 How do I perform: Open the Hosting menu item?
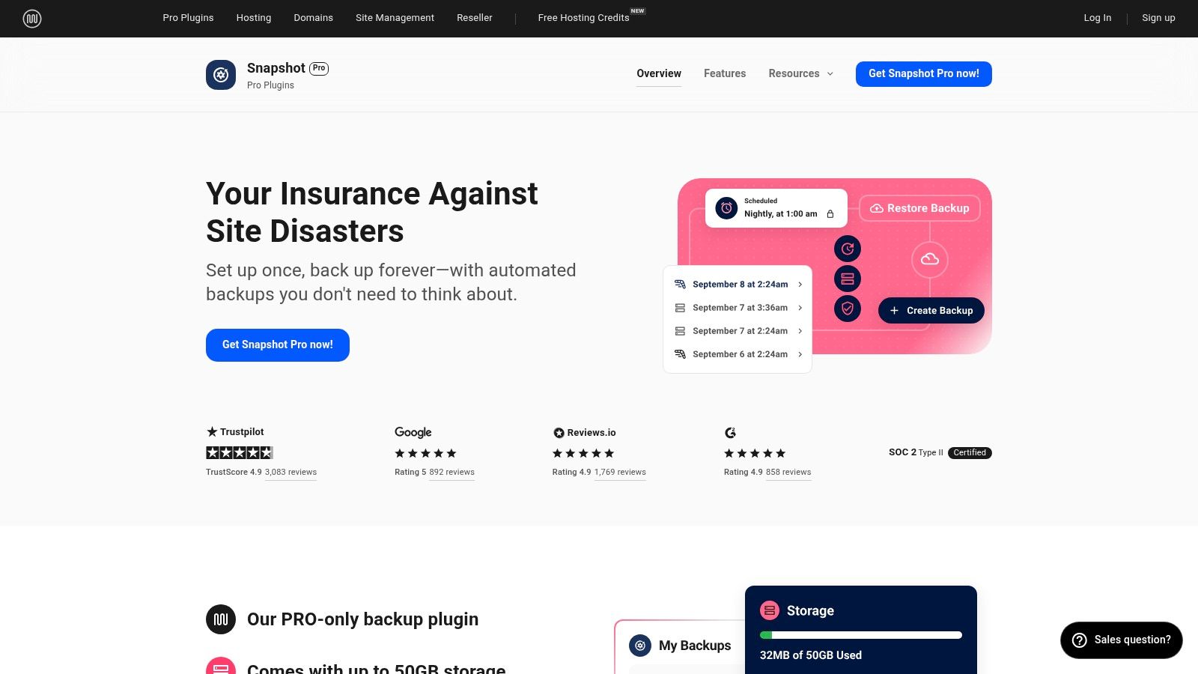pos(254,18)
